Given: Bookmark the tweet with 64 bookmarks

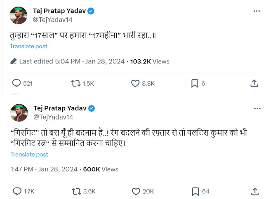Looking at the screenshot, I should point(195,191).
